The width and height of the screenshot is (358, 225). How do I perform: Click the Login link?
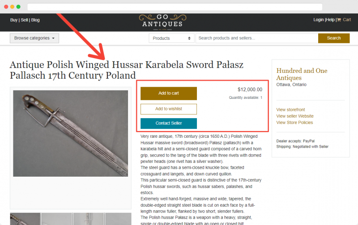click(x=319, y=20)
